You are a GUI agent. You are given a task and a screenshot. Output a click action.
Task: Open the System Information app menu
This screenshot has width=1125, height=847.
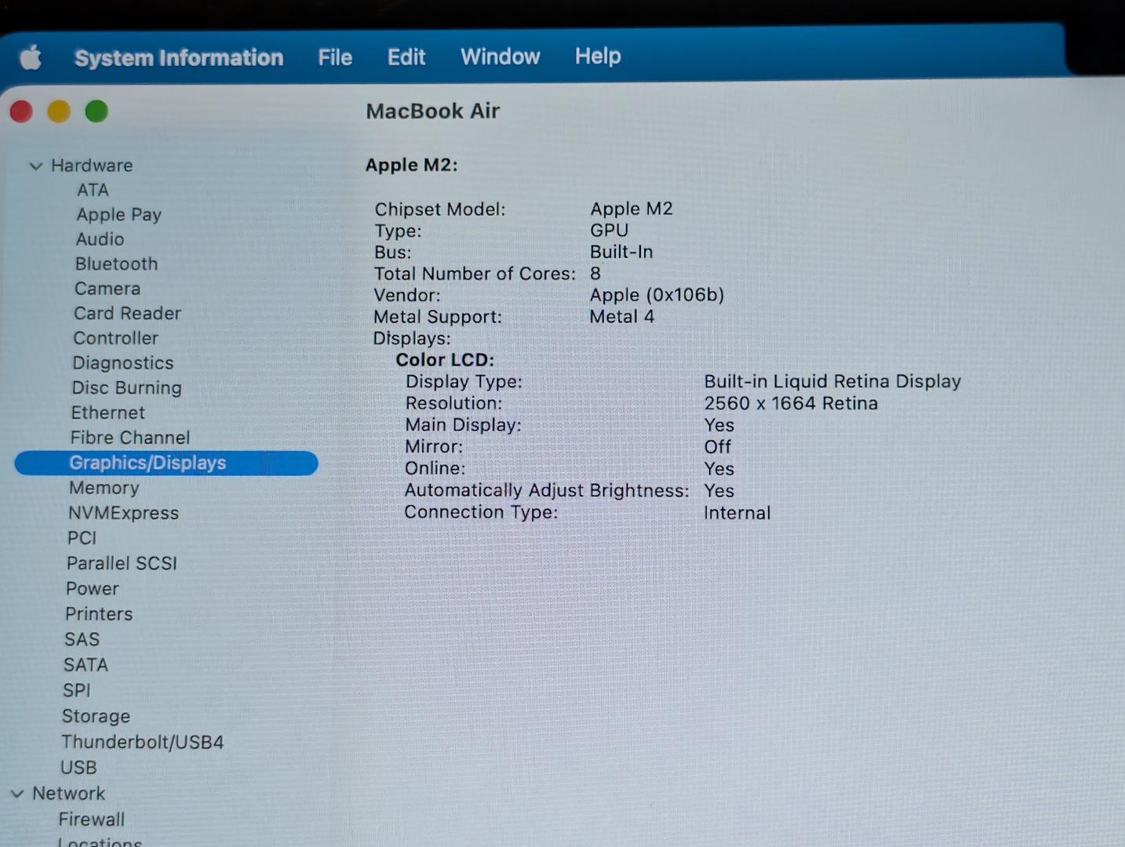tap(179, 58)
